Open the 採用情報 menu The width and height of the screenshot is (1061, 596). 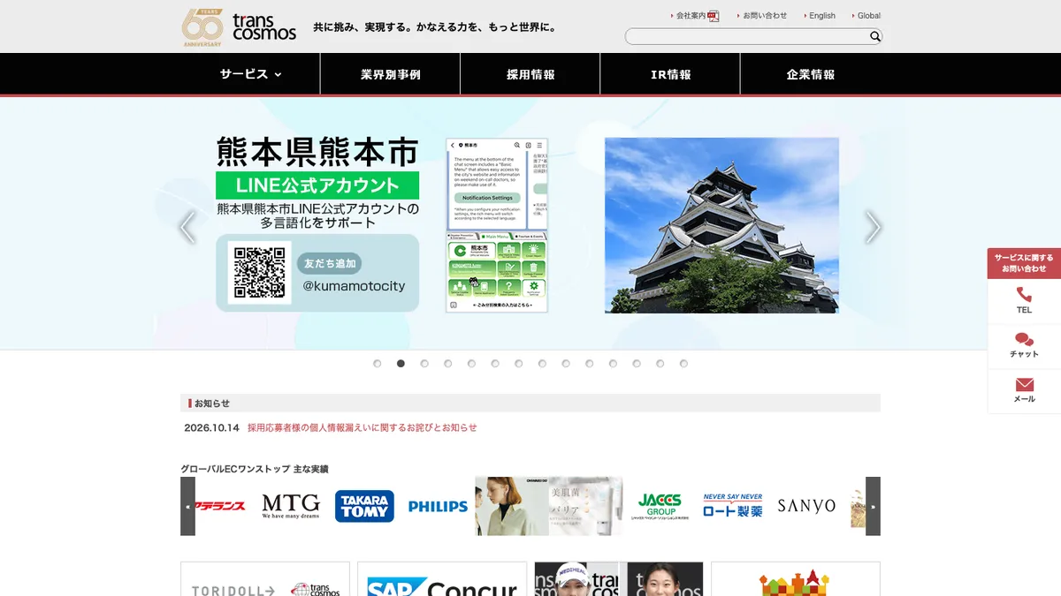[530, 74]
